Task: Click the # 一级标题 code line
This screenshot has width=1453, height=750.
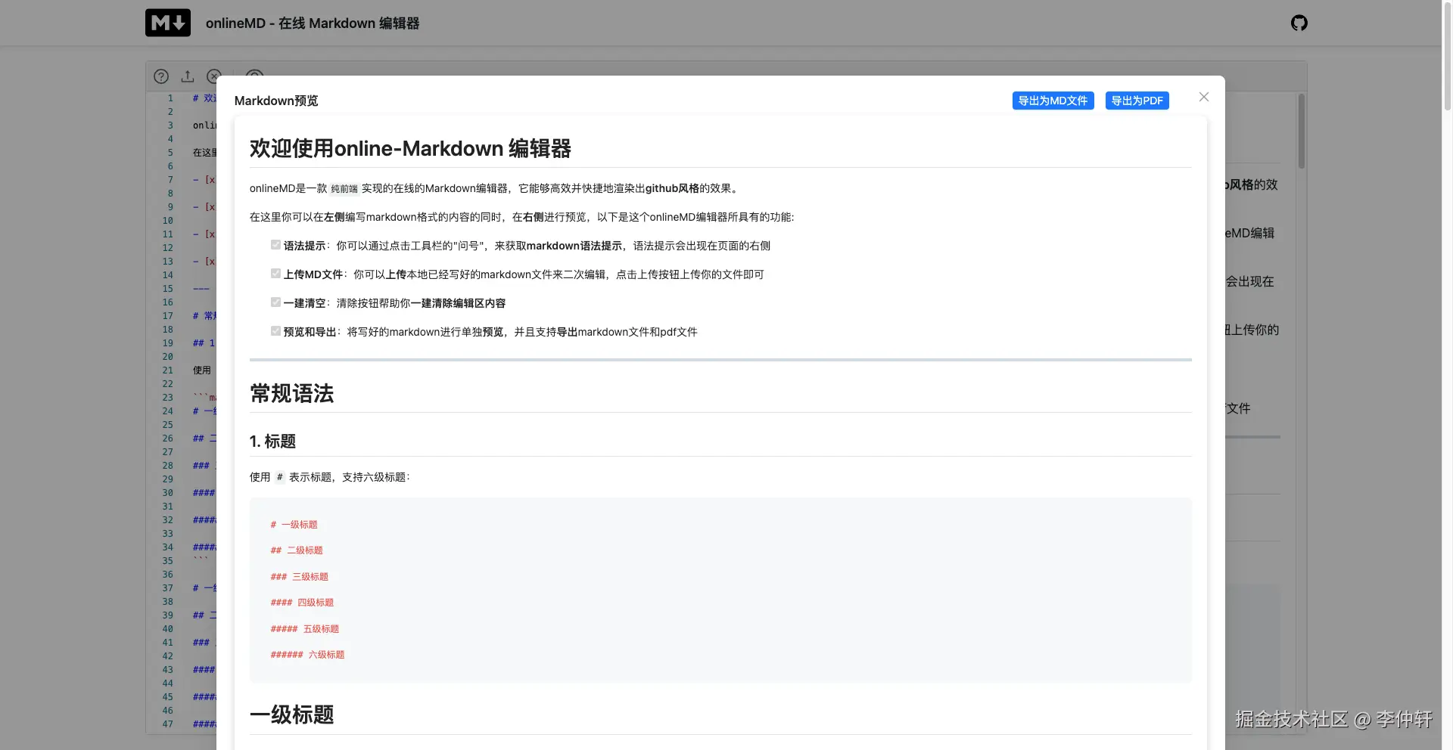Action: tap(294, 525)
